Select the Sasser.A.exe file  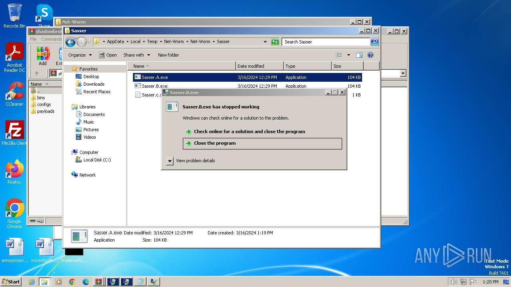(248, 77)
